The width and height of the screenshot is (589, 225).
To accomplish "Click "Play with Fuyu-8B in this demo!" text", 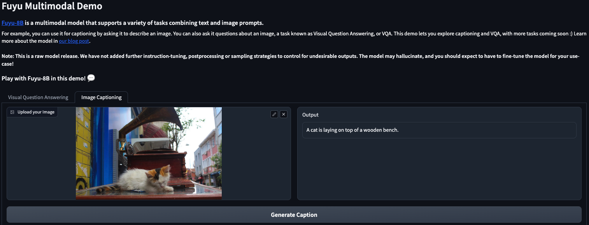I will (43, 78).
